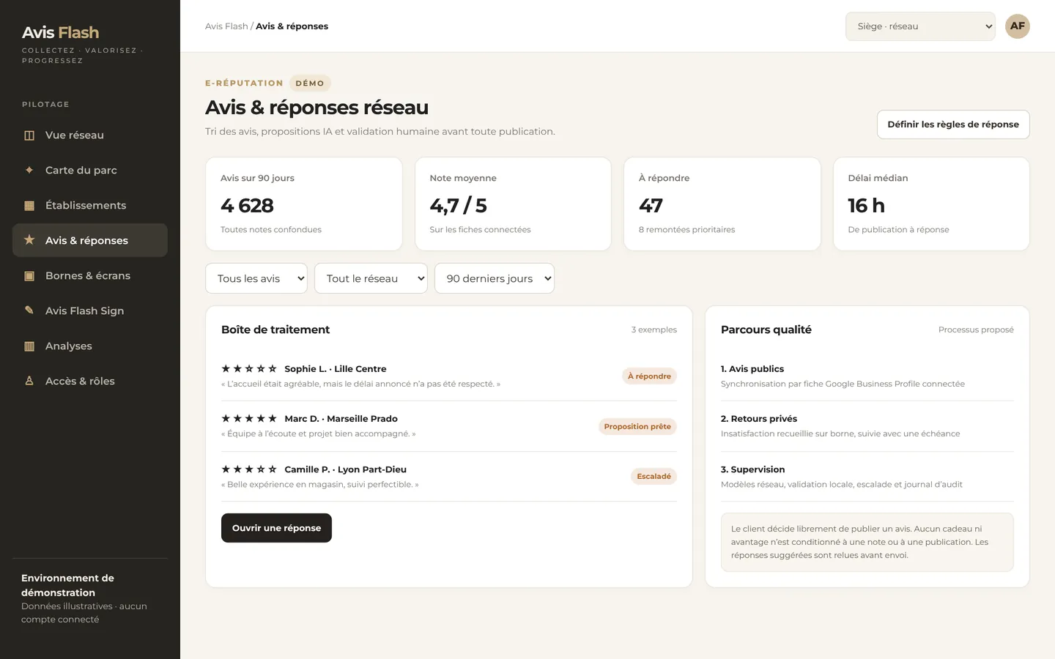Image resolution: width=1055 pixels, height=659 pixels.
Task: Click the Bornes & écrans icon
Action: pos(29,276)
